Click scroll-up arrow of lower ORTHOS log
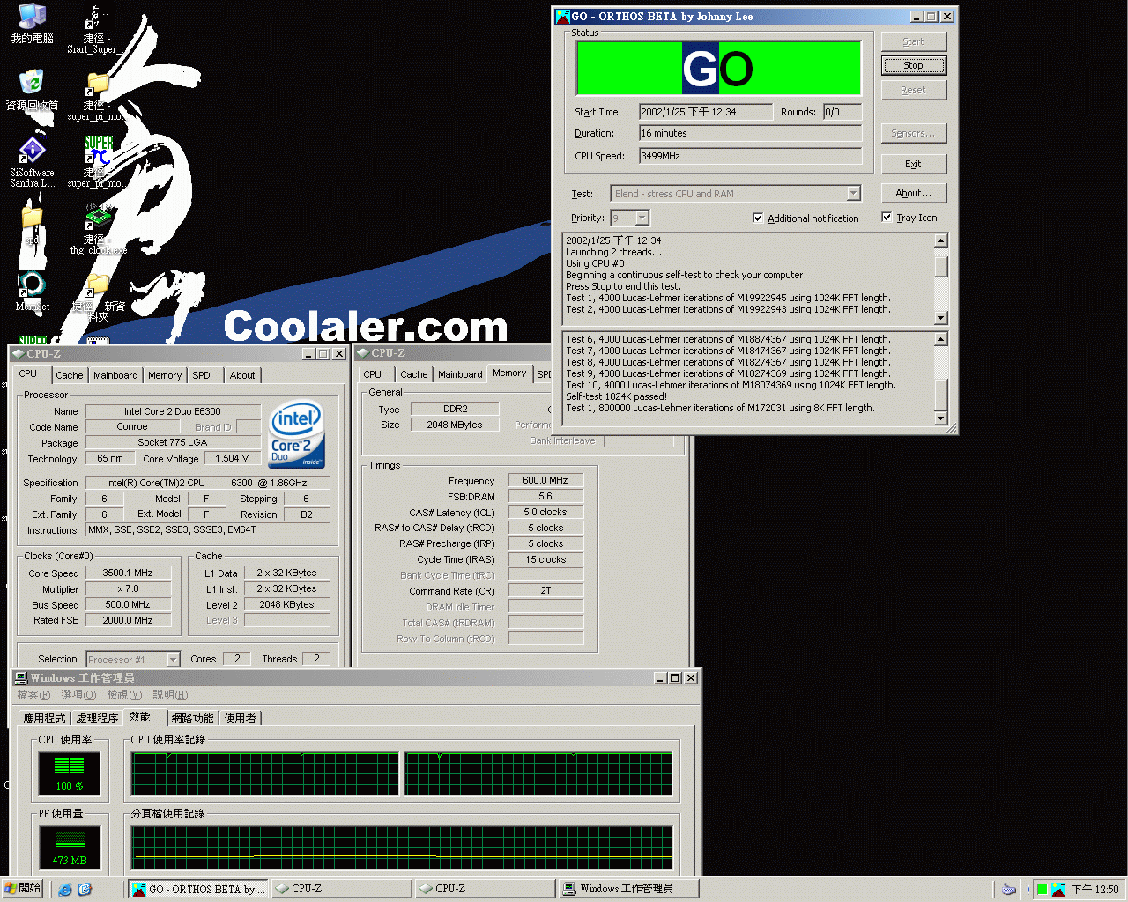Viewport: 1128px width, 902px height. click(x=941, y=339)
